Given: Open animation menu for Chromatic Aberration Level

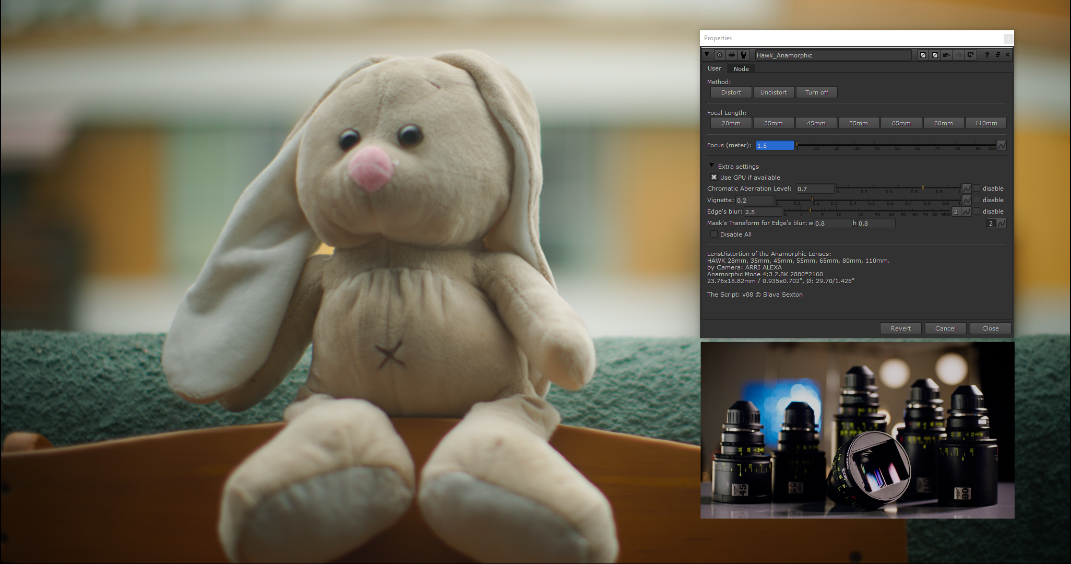Looking at the screenshot, I should [967, 189].
